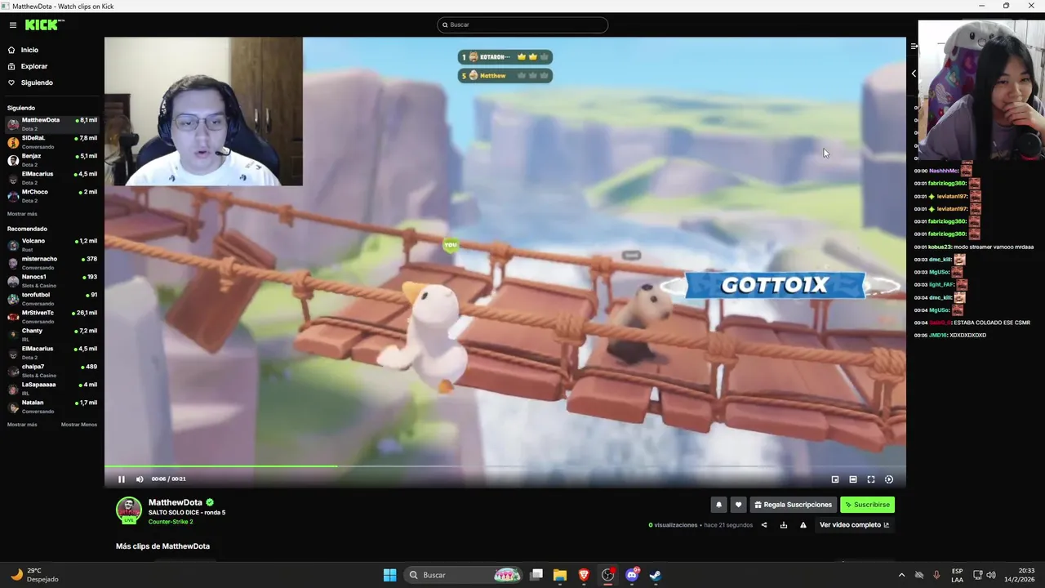Share the clip

point(764,525)
